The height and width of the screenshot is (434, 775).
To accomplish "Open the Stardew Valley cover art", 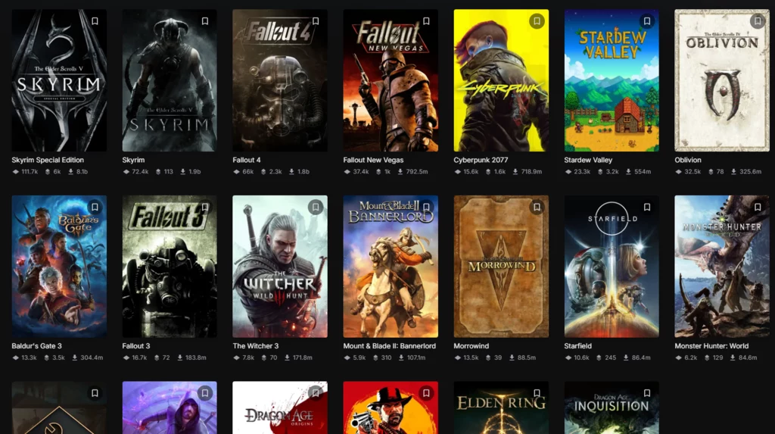I will 612,80.
